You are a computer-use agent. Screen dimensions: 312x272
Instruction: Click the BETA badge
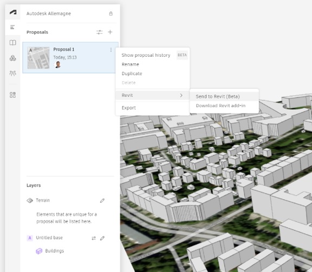[x=182, y=55]
